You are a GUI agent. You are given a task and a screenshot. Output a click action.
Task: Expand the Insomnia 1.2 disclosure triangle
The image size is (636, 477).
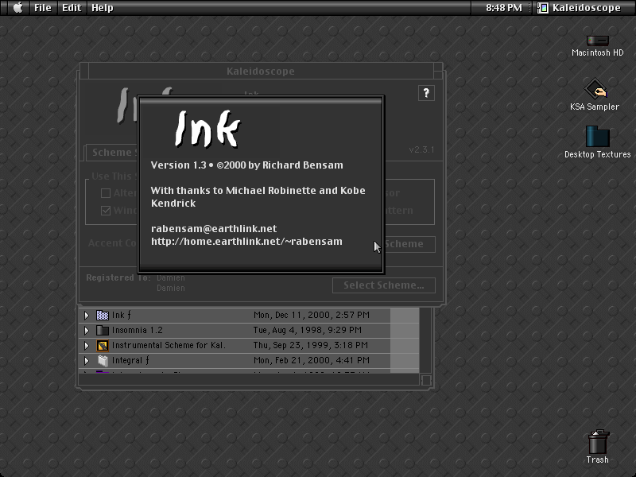point(87,330)
